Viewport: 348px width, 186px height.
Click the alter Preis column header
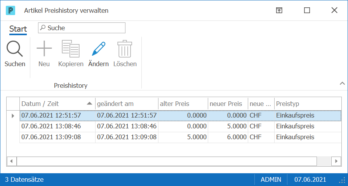183,104
